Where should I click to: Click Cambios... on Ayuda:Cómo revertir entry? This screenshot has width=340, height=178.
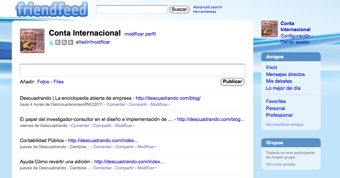(80, 168)
